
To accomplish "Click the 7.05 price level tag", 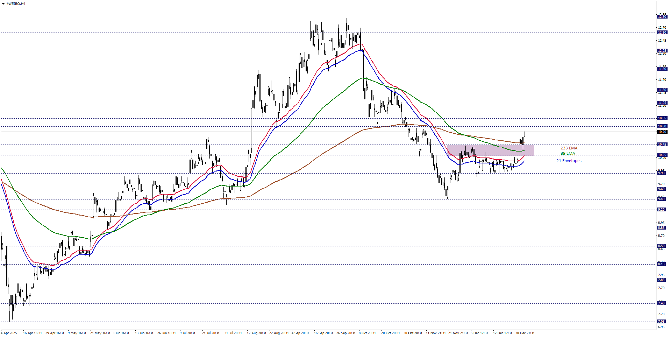I will click(662, 322).
